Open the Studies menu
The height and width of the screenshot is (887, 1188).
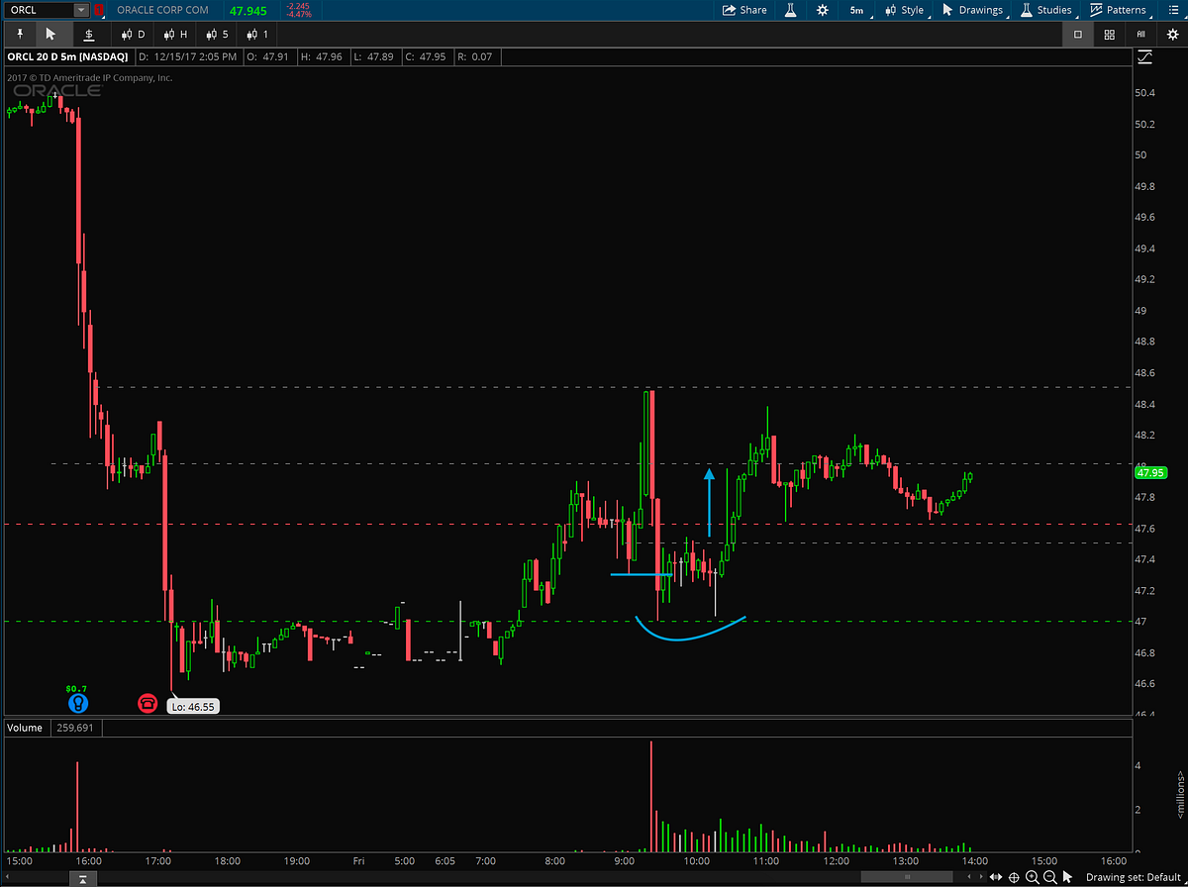[1045, 10]
